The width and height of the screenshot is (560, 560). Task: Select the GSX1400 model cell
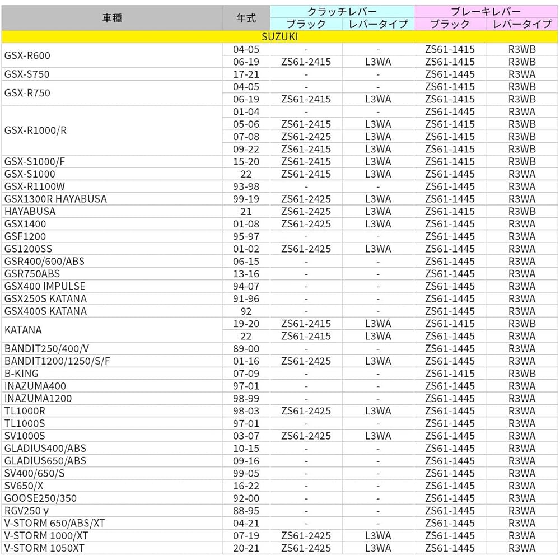112,224
